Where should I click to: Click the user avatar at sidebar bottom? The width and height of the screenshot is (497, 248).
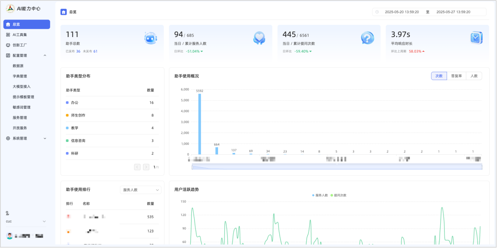(9, 236)
